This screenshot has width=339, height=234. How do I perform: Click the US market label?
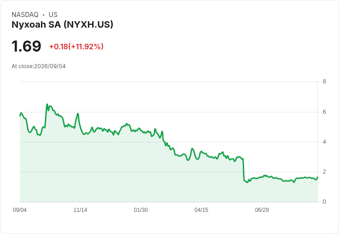[53, 15]
